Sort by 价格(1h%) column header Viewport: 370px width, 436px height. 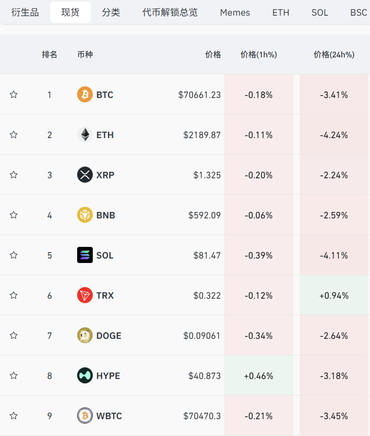click(259, 54)
